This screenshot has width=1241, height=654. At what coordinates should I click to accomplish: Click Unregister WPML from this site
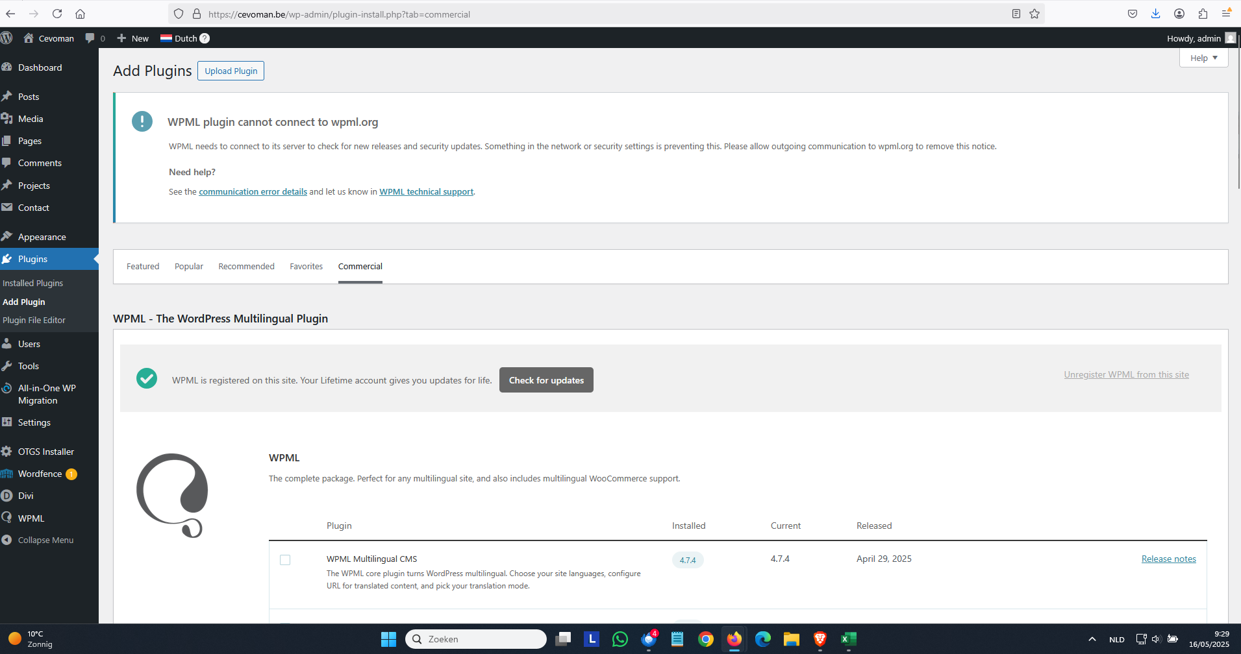coord(1126,374)
